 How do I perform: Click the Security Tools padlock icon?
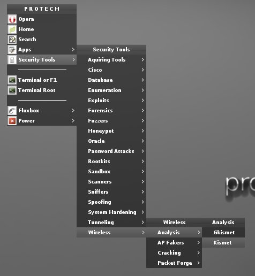click(12, 60)
